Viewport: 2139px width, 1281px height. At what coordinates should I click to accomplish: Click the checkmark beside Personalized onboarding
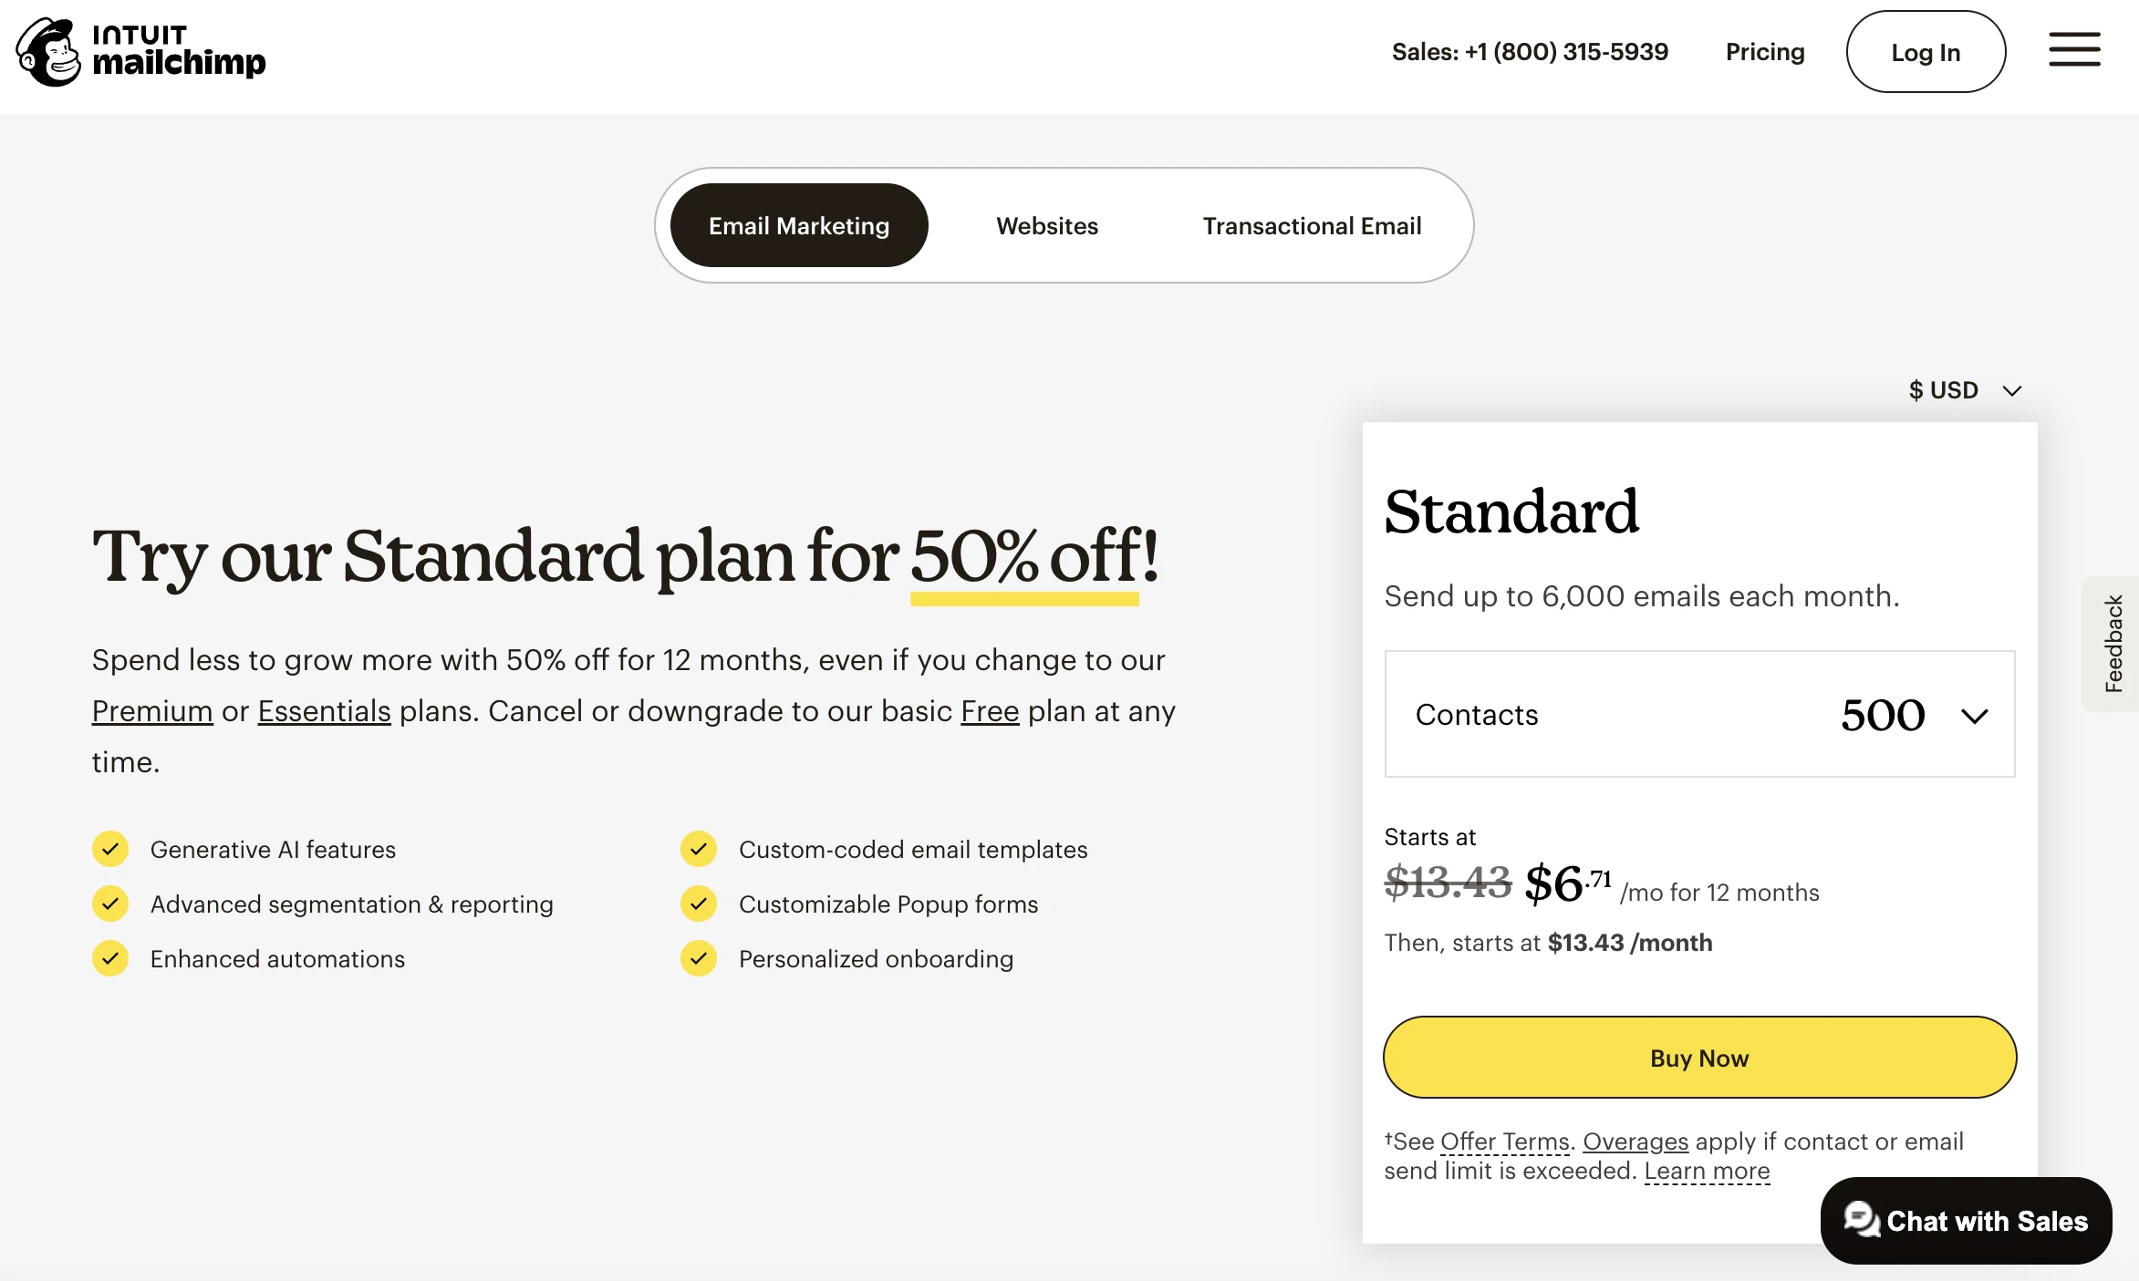click(x=699, y=958)
